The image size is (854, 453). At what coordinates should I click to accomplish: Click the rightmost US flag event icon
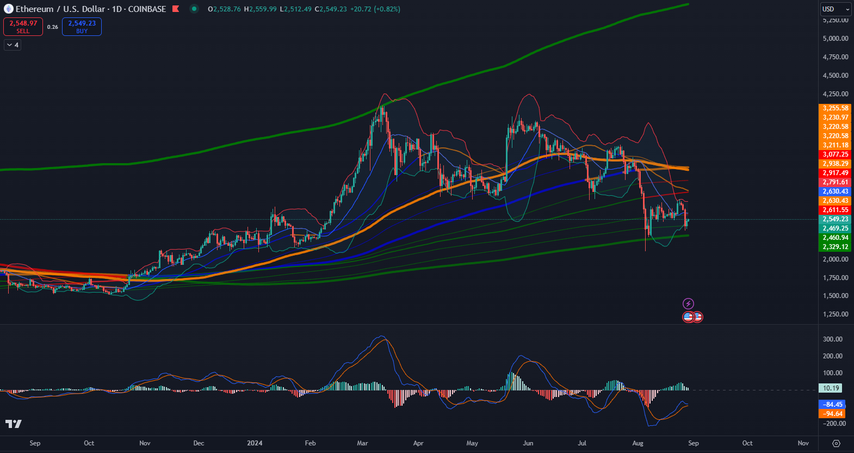(x=698, y=317)
